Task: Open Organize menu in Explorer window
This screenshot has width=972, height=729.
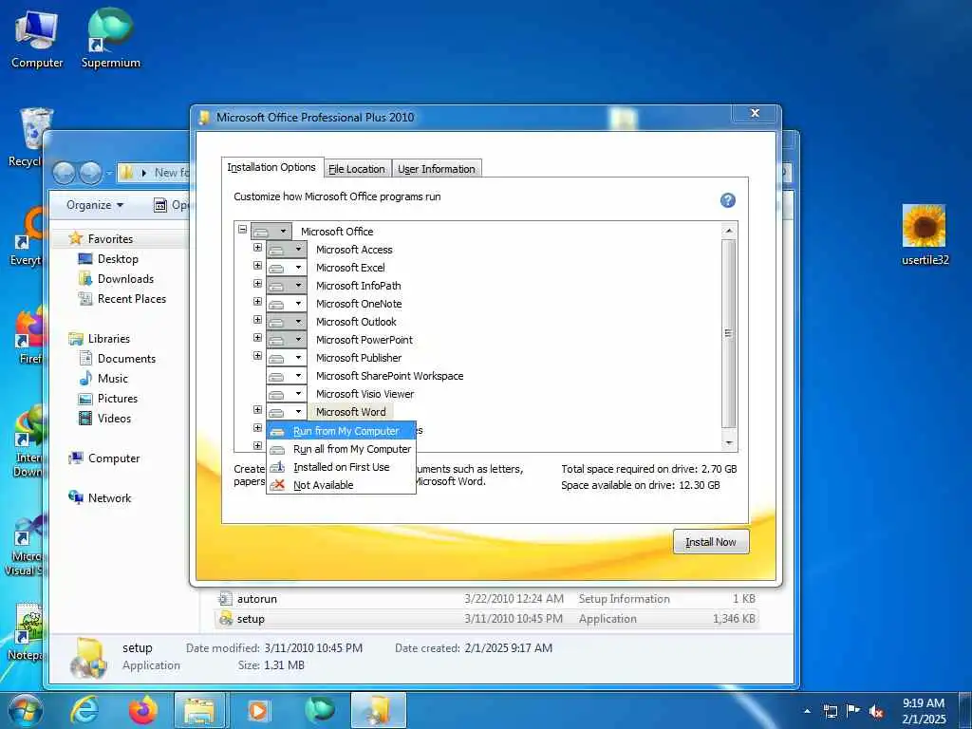Action: point(95,205)
